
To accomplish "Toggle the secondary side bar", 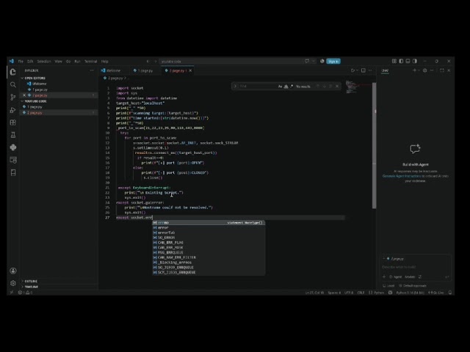I will point(414,61).
